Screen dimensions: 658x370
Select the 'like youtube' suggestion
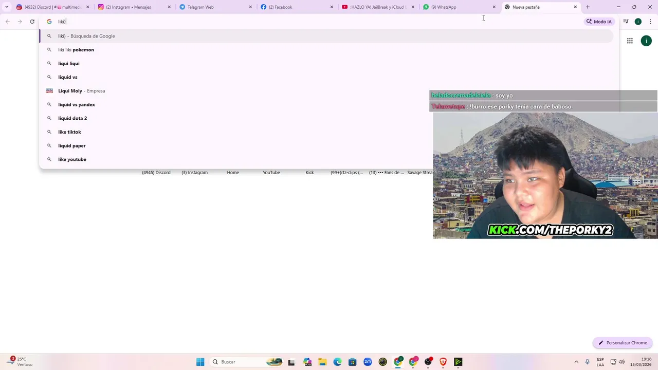point(326,159)
